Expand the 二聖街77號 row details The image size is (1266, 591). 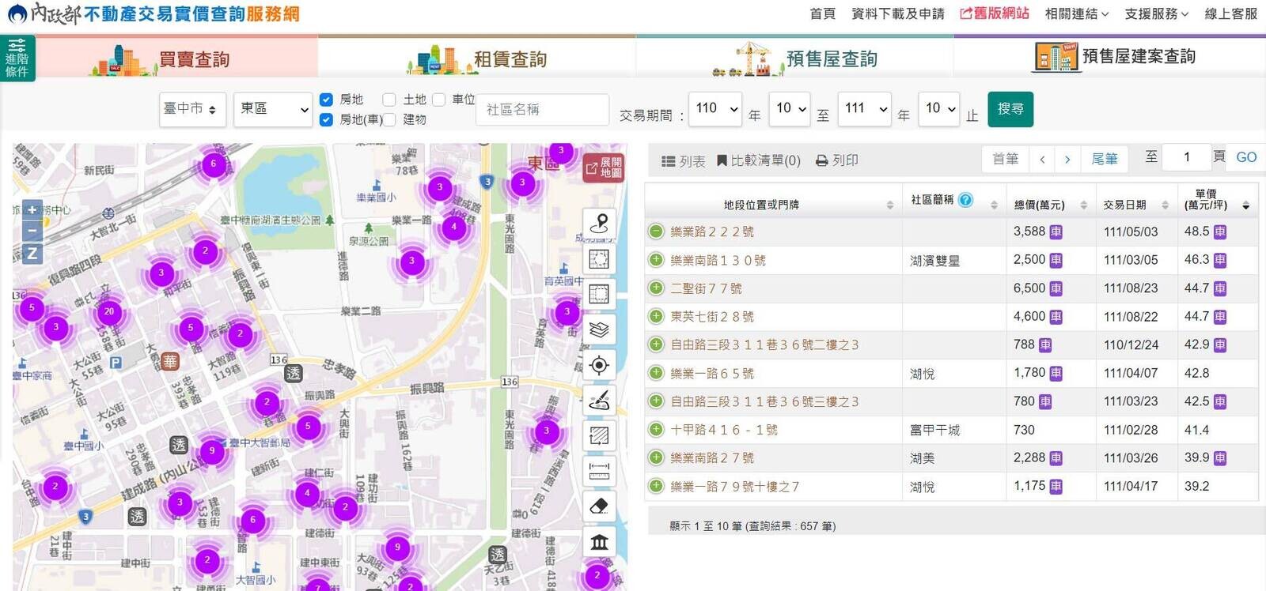click(656, 288)
